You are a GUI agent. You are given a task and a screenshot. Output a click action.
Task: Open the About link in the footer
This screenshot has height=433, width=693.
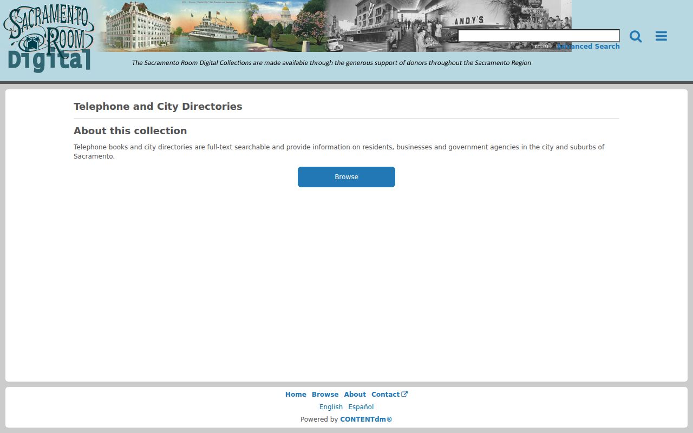pyautogui.click(x=355, y=395)
